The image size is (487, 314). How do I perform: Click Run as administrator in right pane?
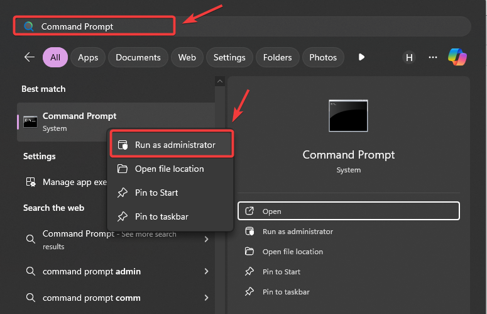[297, 232]
